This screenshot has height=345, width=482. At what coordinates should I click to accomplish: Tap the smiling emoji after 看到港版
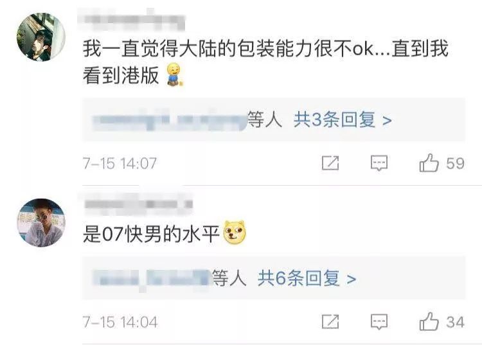[175, 74]
